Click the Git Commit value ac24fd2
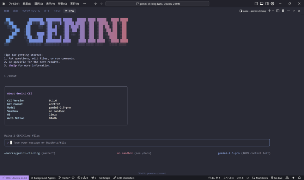This screenshot has height=180, width=304. pyautogui.click(x=54, y=104)
